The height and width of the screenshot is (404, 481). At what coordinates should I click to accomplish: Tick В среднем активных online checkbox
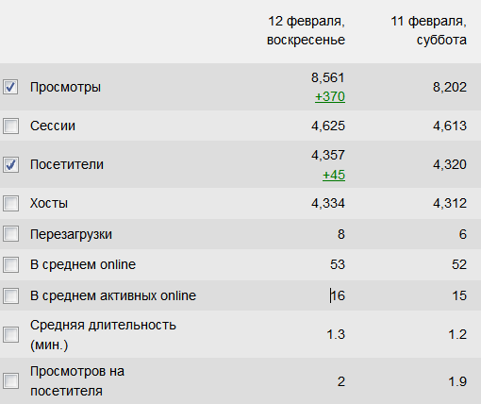pyautogui.click(x=10, y=295)
